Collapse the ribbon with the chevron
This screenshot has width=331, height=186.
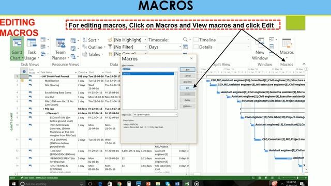304,64
